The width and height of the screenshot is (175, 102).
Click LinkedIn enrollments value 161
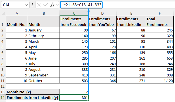pyautogui.click(x=131, y=58)
